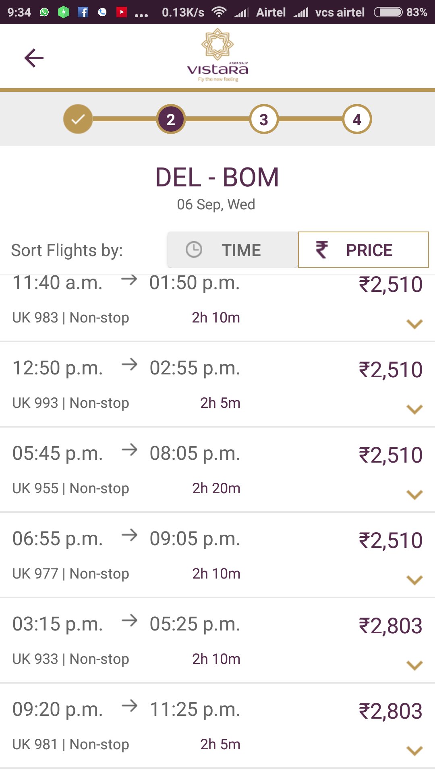Go back using the arrow icon

coord(34,58)
